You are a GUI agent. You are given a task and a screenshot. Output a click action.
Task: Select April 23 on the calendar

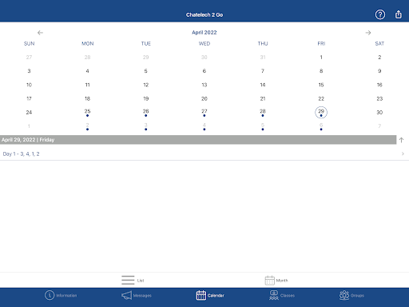coord(379,98)
